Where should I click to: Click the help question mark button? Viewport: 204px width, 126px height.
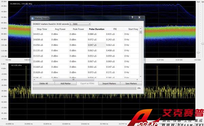point(132,18)
